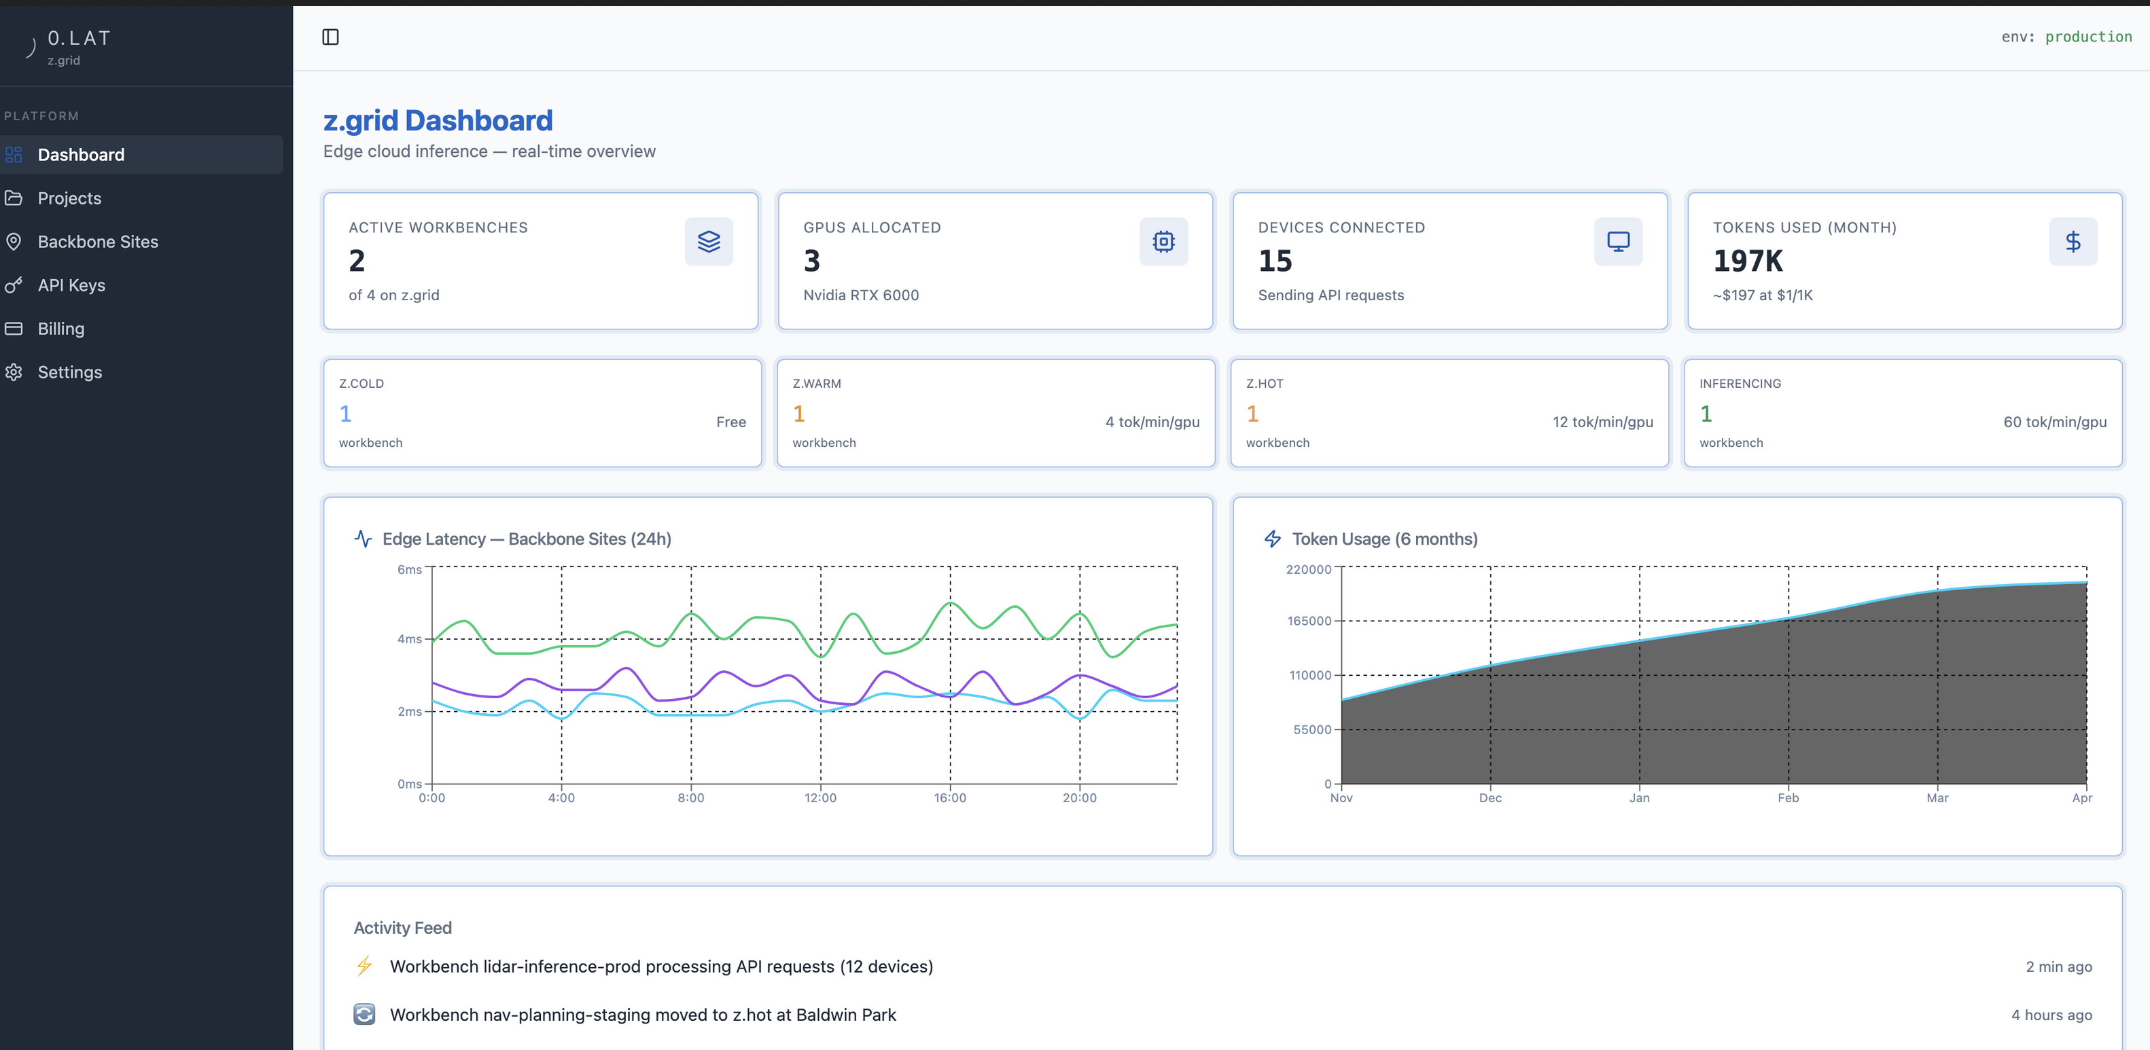Click the bolt icon beside Token Usage title
This screenshot has width=2150, height=1050.
(1273, 539)
